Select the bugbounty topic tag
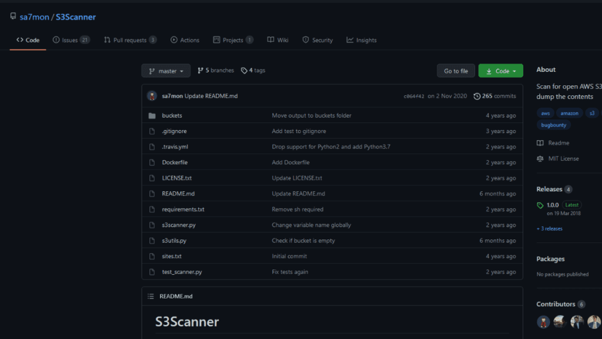The image size is (602, 339). [x=554, y=125]
